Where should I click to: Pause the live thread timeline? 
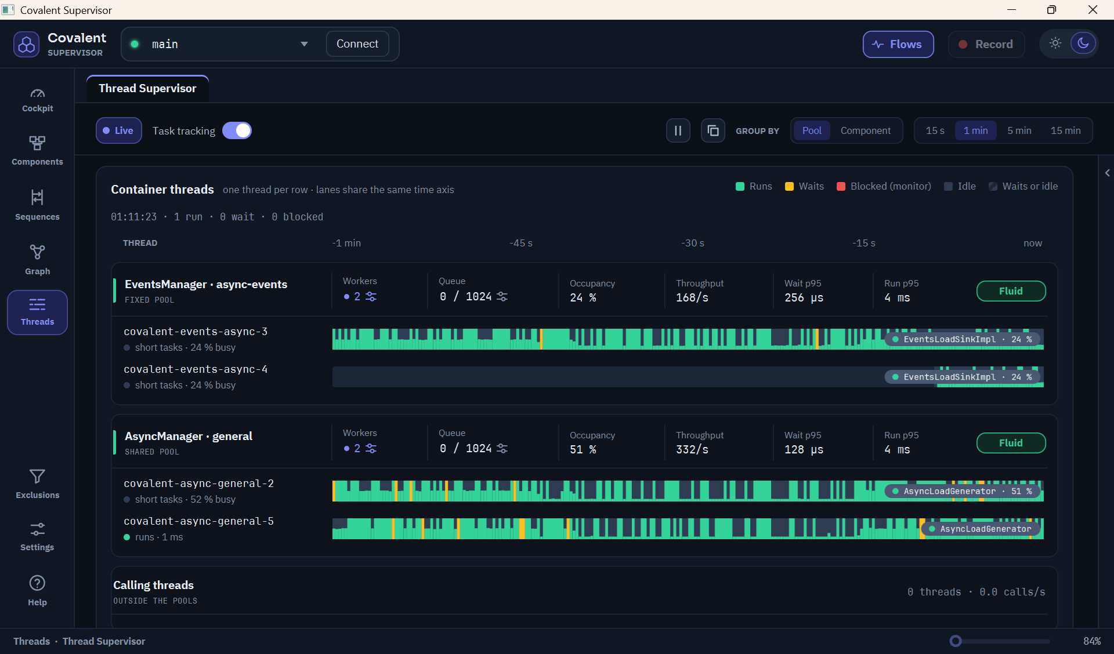678,130
